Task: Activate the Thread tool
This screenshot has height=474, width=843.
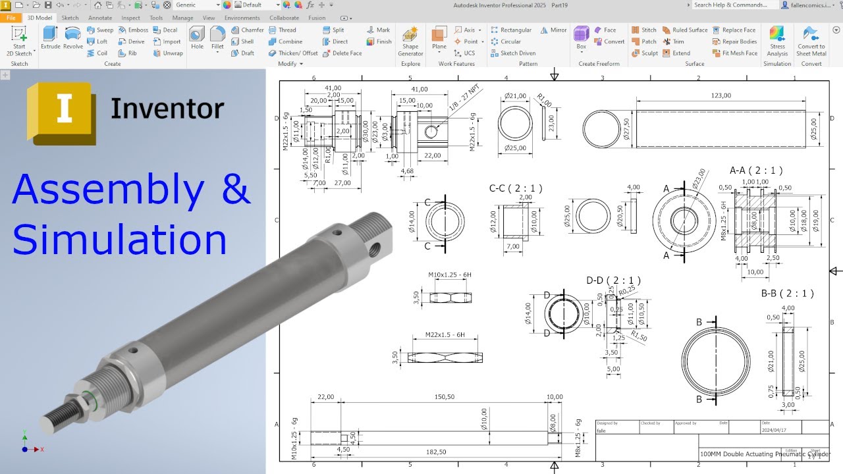Action: pos(283,30)
